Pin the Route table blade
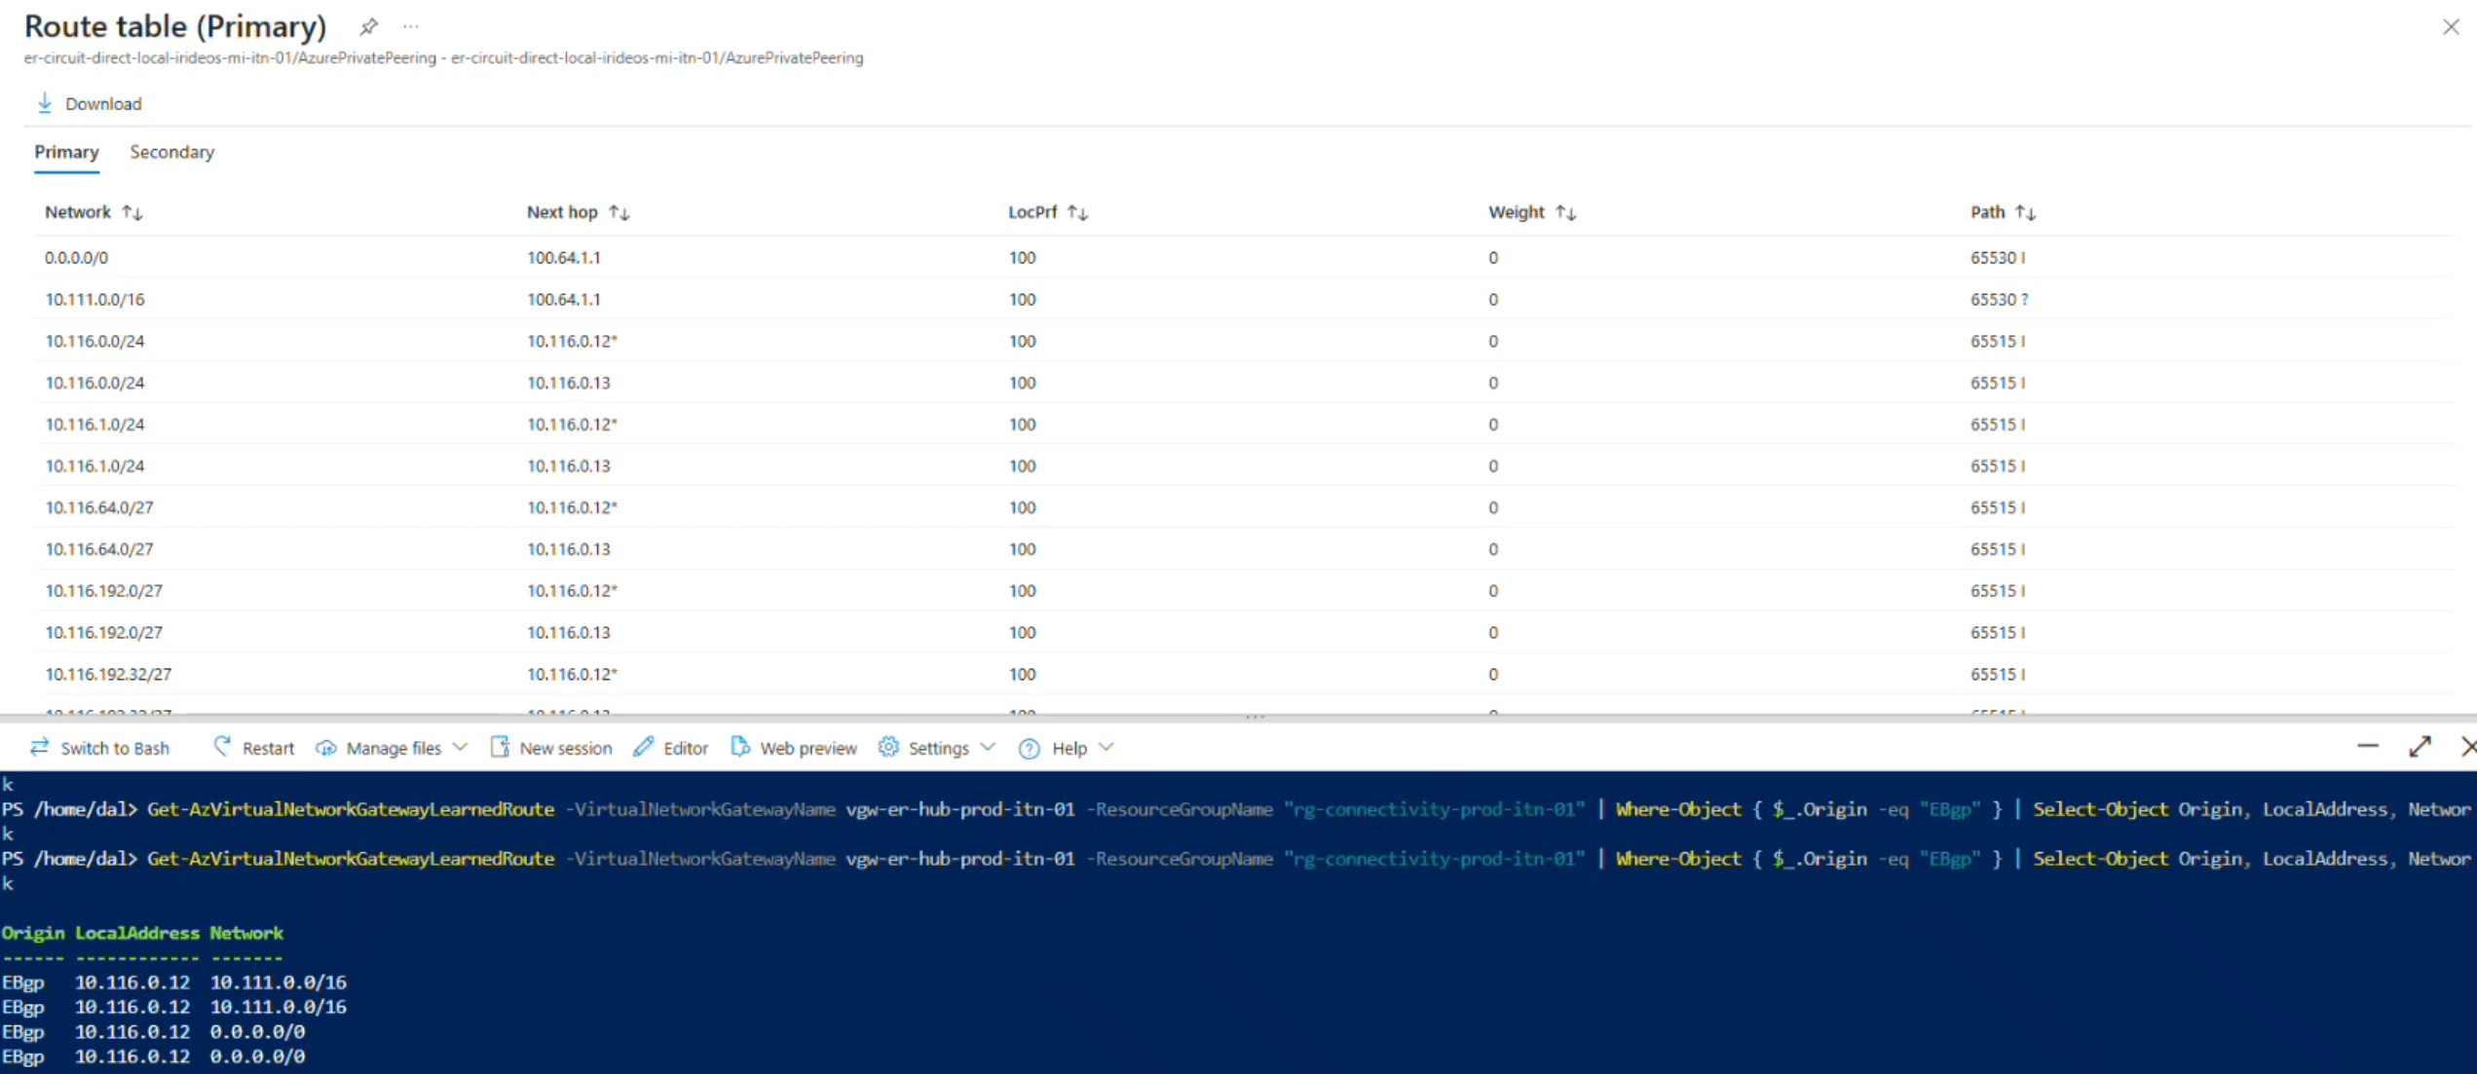This screenshot has width=2477, height=1074. pos(368,27)
